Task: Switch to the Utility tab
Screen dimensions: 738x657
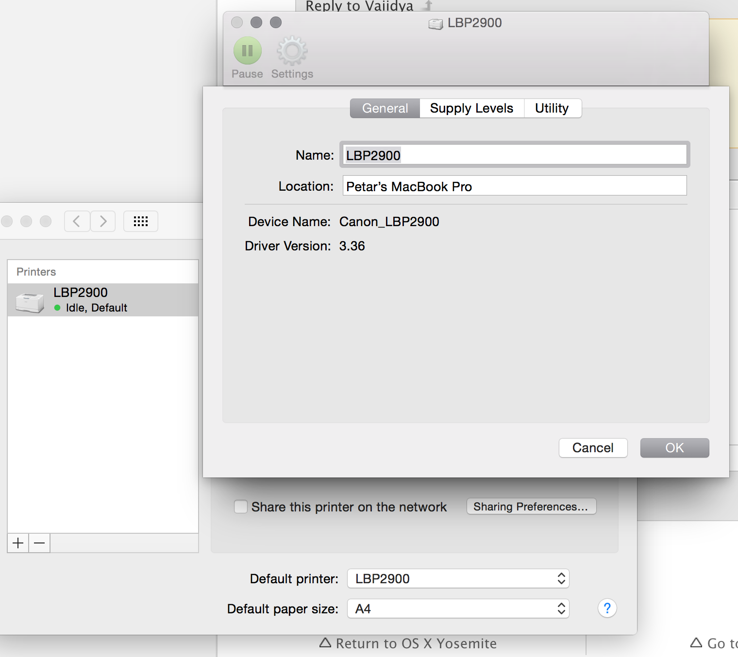Action: pos(552,108)
